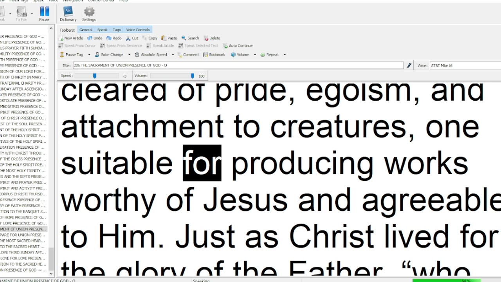
Task: Open the Settings gear
Action: [89, 14]
